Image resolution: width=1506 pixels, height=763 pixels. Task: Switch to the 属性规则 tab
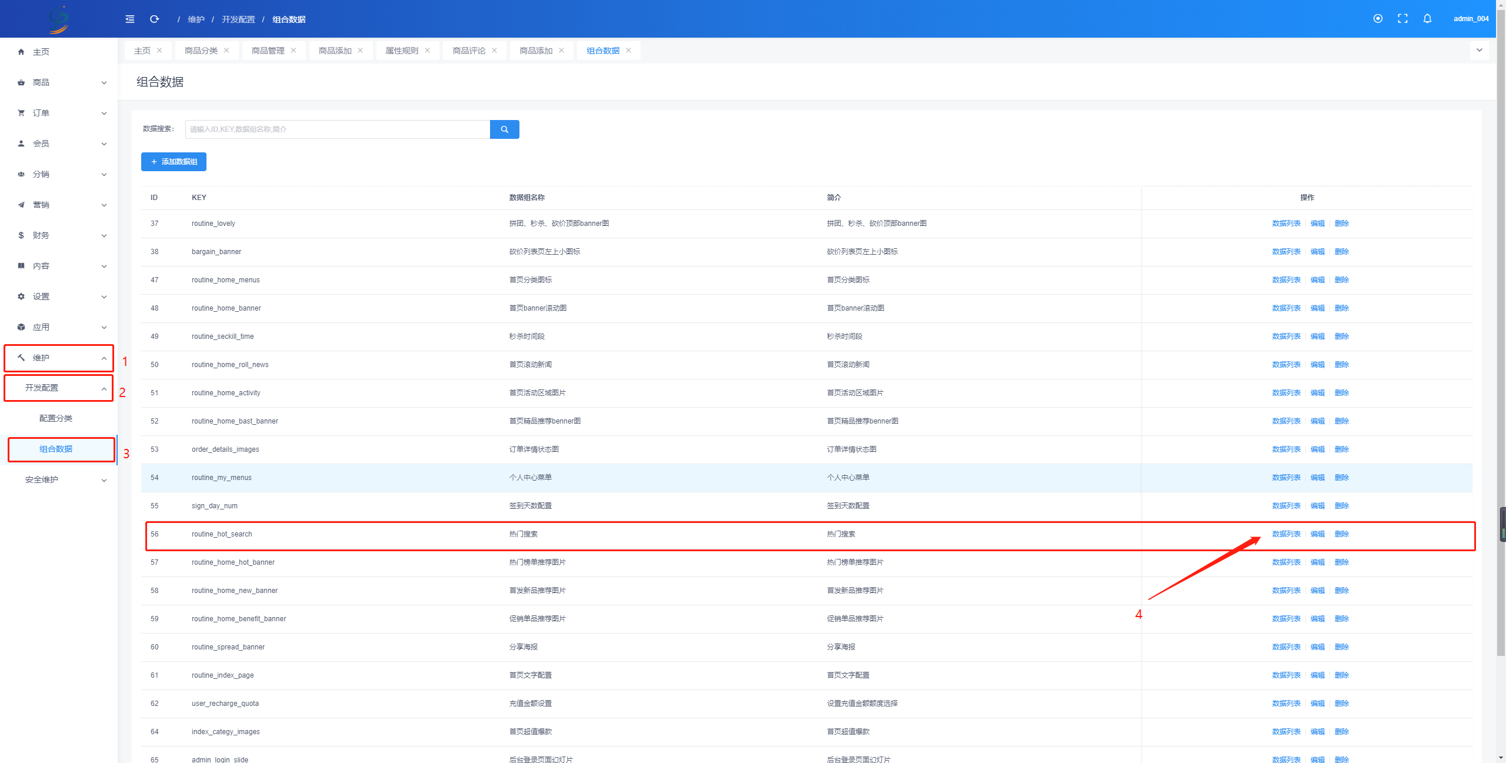pyautogui.click(x=402, y=51)
